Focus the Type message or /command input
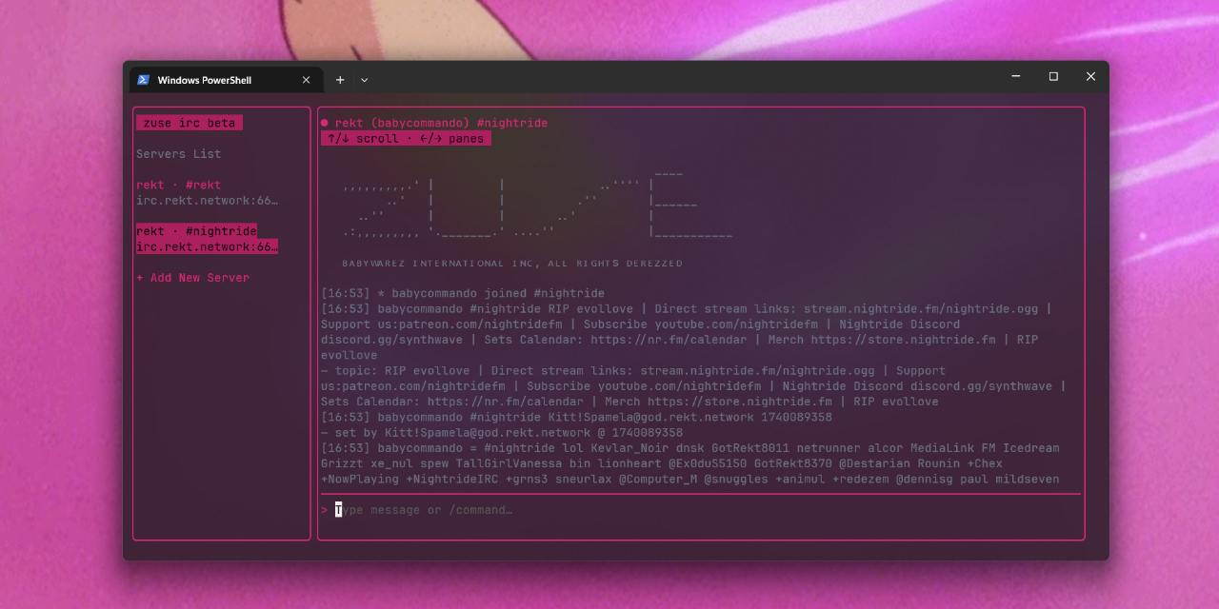 [424, 510]
